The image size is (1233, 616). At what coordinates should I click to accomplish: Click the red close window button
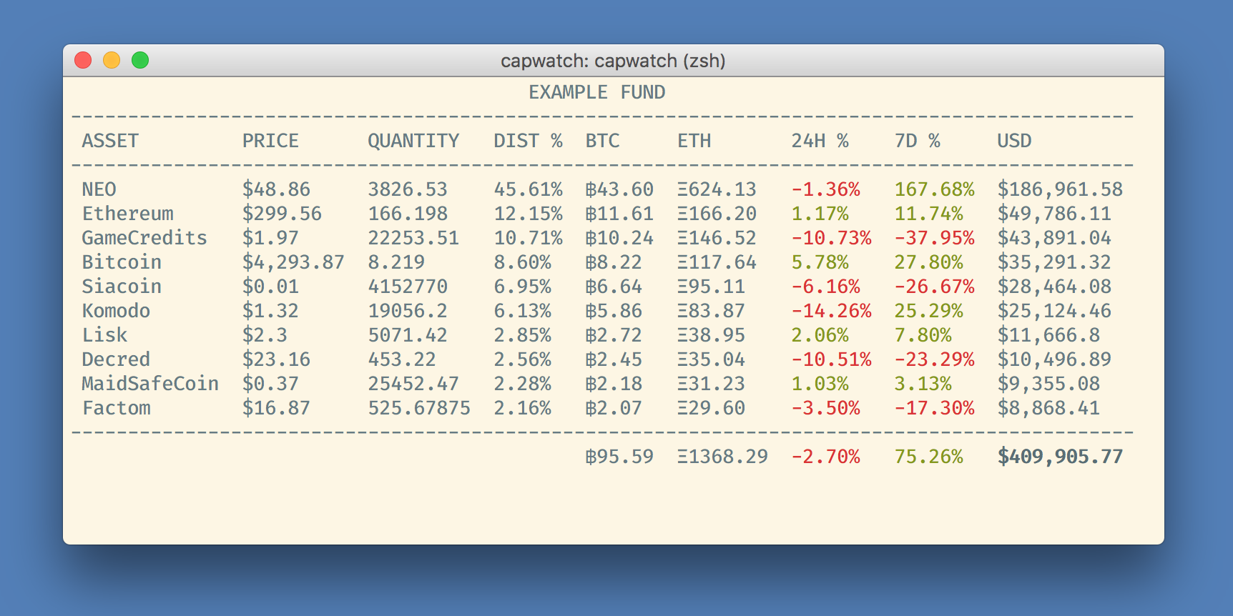83,60
